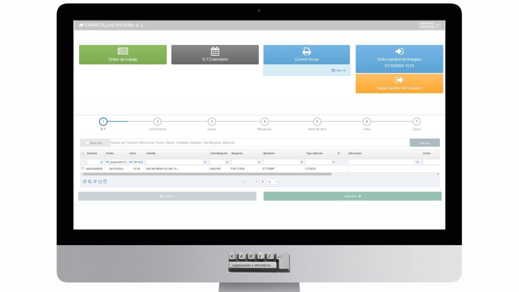Enable the Solo Hoy checkbox

click(87, 143)
